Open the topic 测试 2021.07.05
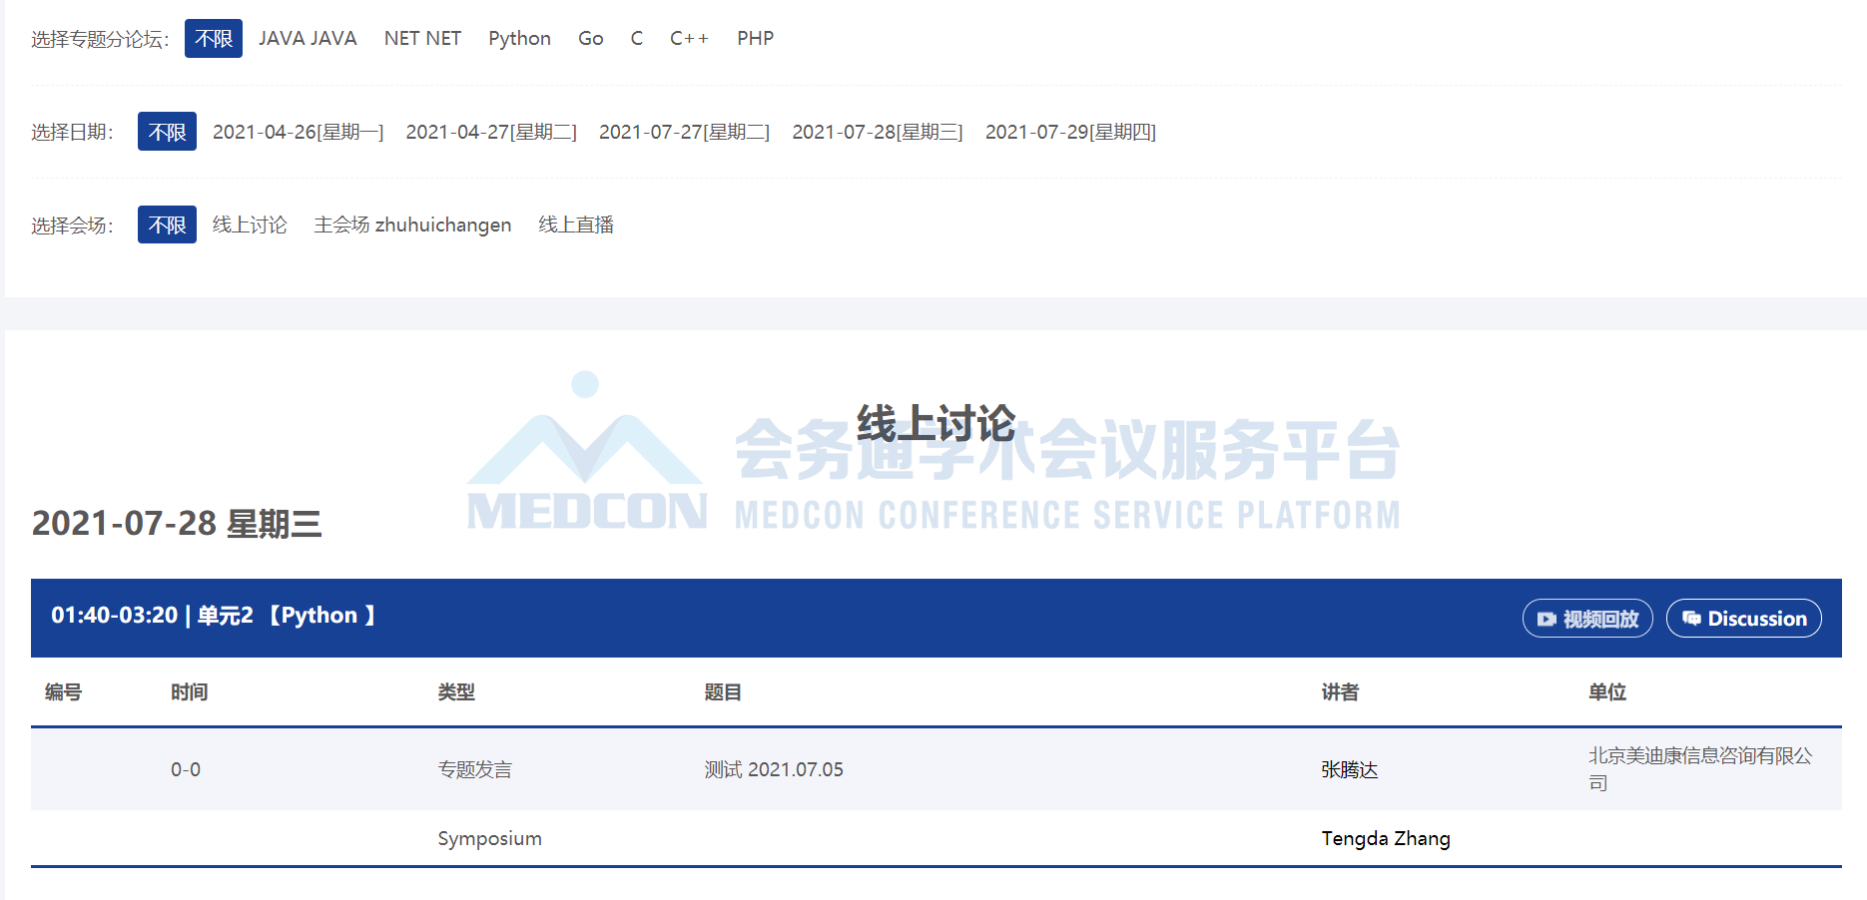Viewport: 1867px width, 900px height. [x=774, y=769]
